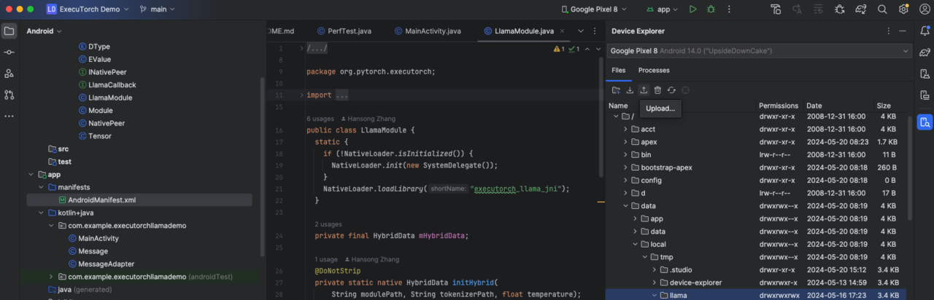Open Search Everywhere magnifier icon
This screenshot has height=300, width=934.
pos(882,9)
